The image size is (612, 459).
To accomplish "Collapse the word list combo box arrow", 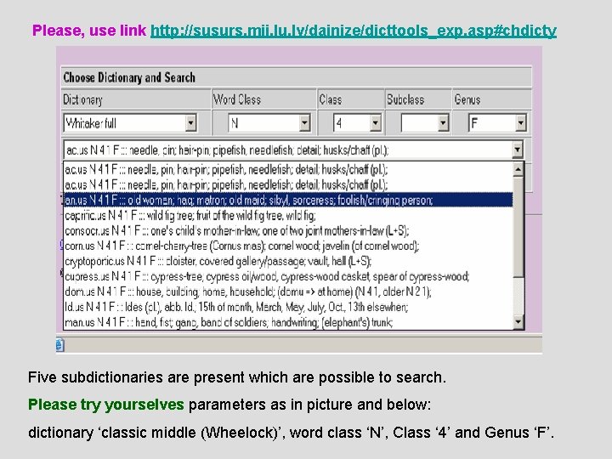I will click(x=517, y=150).
